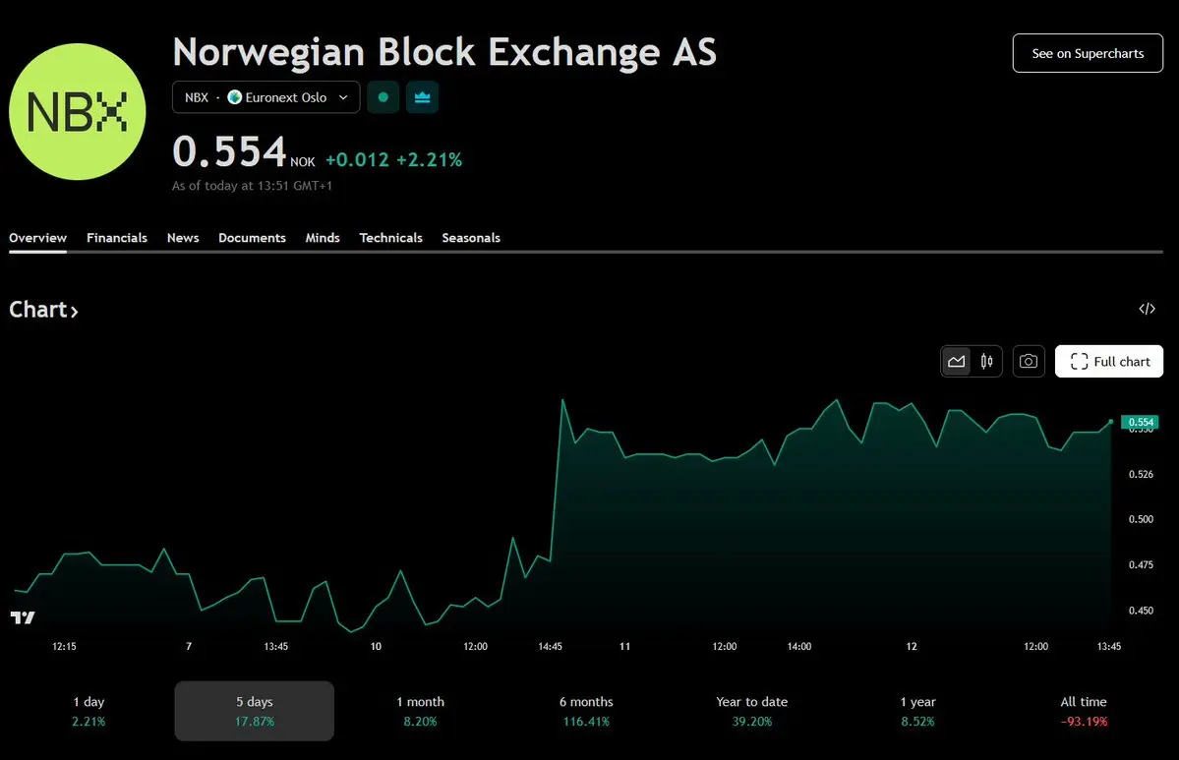Click the 14:00 time axis label
This screenshot has width=1179, height=760.
tap(799, 647)
